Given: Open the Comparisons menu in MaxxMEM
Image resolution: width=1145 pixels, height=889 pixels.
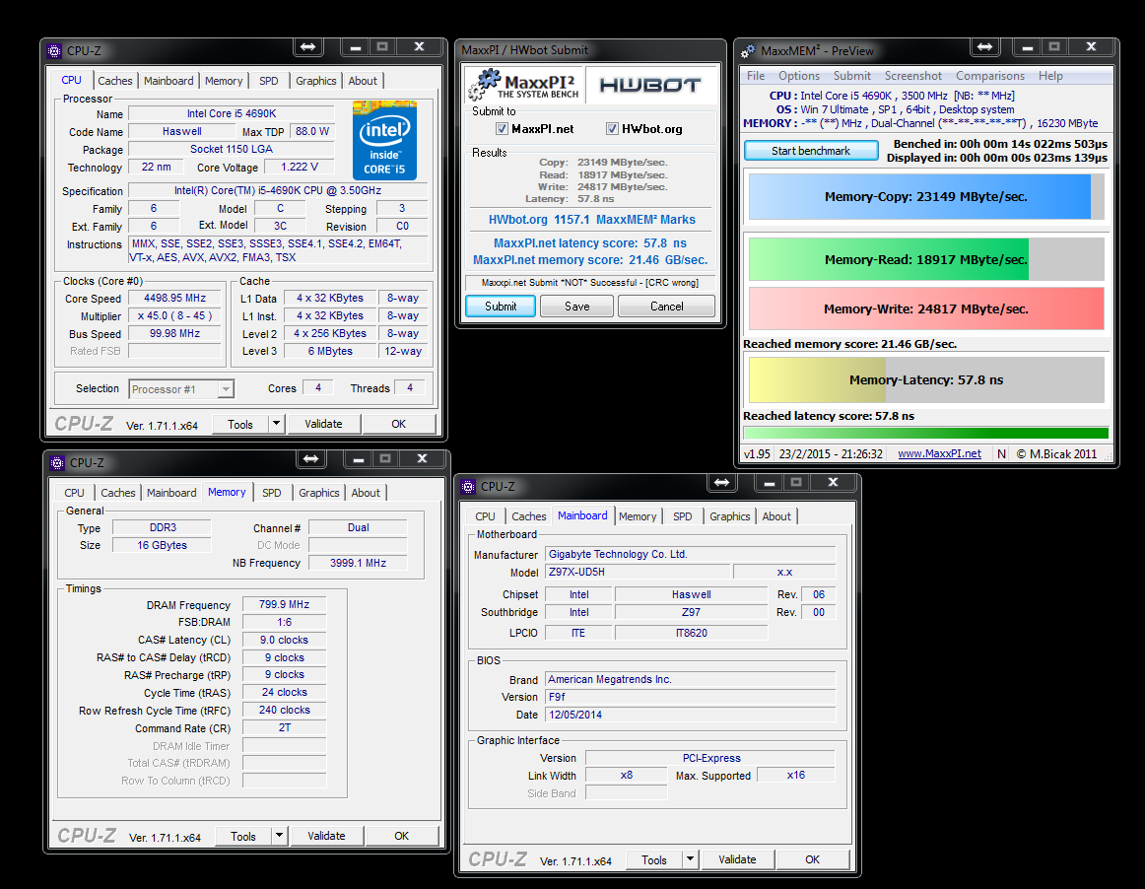Looking at the screenshot, I should click(x=990, y=76).
